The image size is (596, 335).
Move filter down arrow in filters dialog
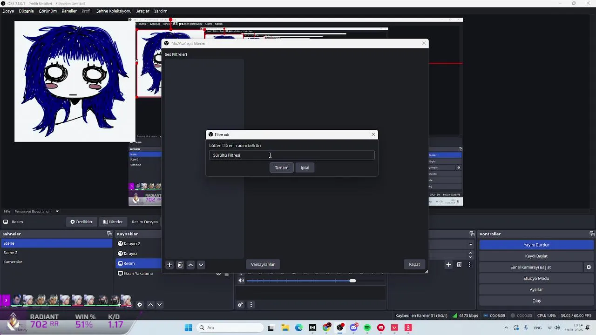point(201,265)
